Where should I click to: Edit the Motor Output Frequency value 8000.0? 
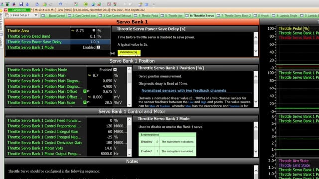(106, 154)
